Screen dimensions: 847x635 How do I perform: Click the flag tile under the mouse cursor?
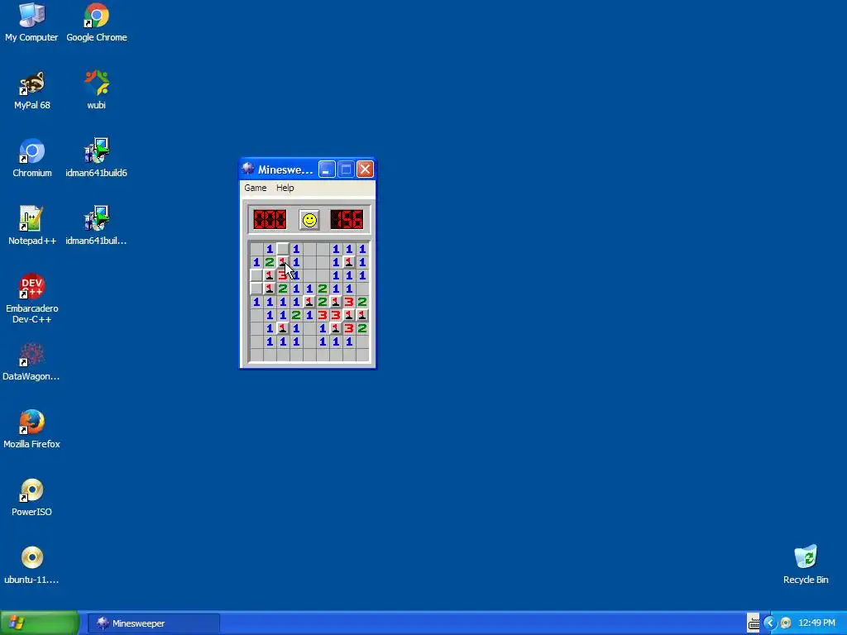tap(283, 262)
